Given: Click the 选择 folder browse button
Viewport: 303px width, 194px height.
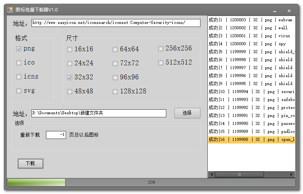Looking at the screenshot, I should pyautogui.click(x=187, y=113).
